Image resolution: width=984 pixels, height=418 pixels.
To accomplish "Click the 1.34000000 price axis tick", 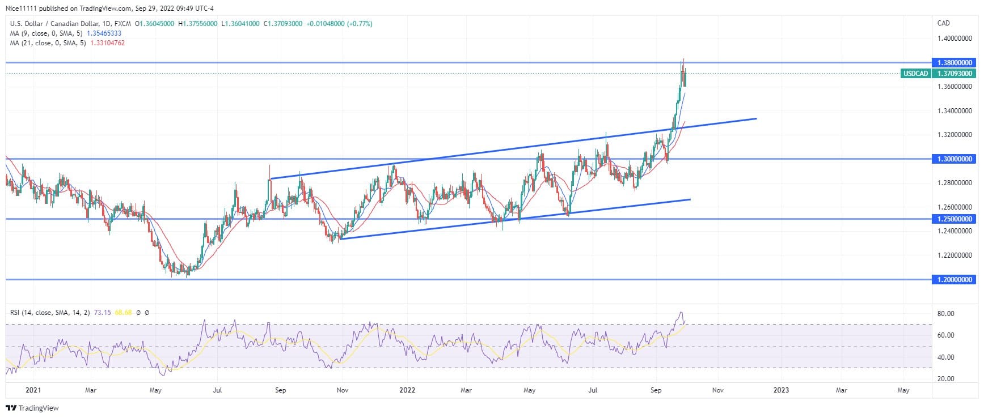I will coord(955,111).
